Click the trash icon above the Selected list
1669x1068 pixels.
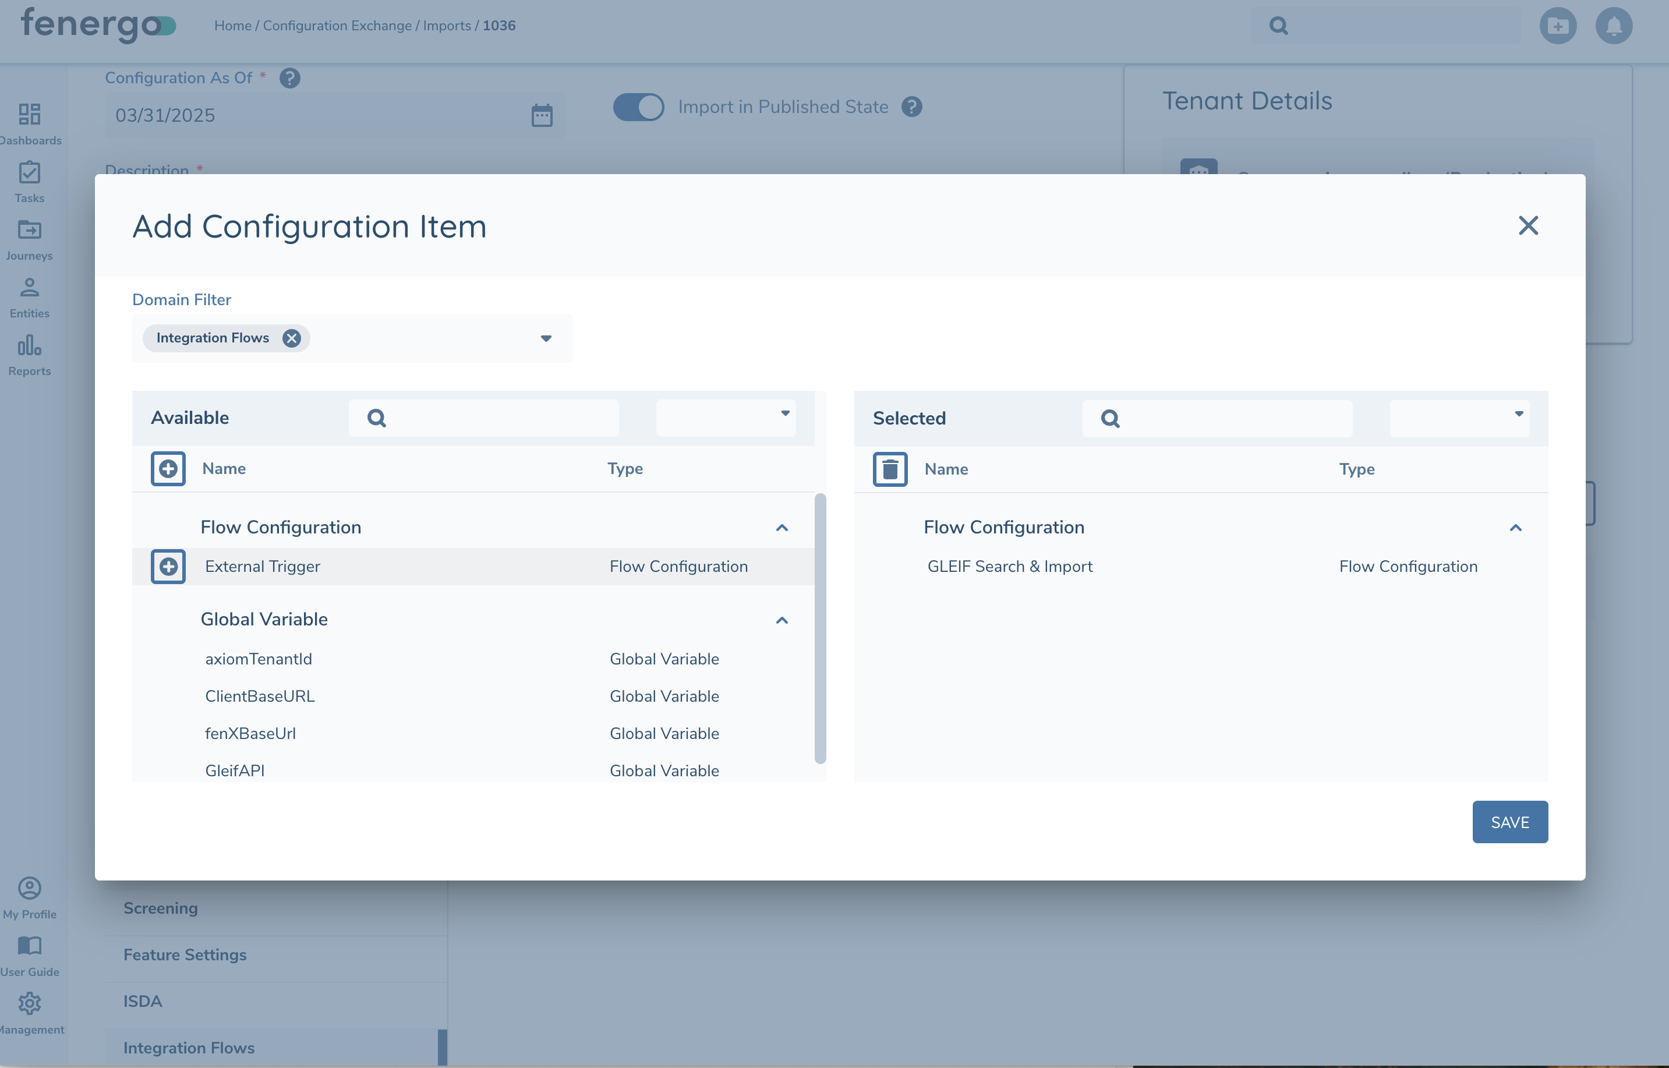pos(890,469)
